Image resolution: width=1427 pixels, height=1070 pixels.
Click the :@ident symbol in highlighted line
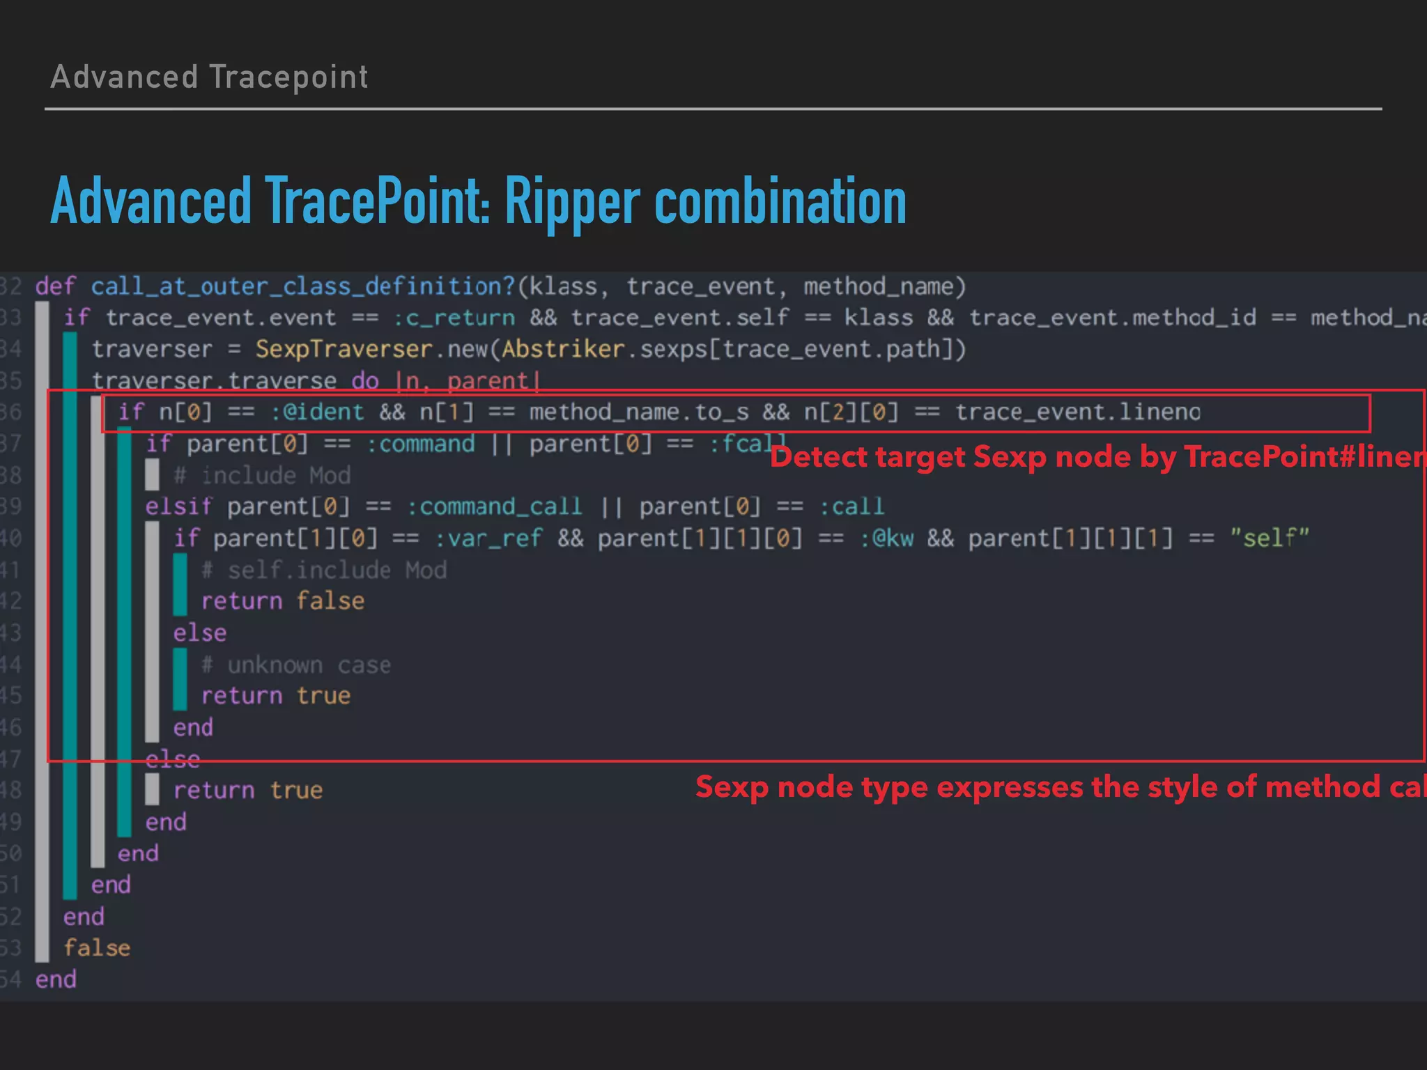coord(317,412)
